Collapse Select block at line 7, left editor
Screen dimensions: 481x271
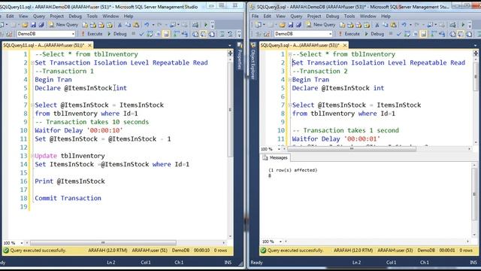32,105
